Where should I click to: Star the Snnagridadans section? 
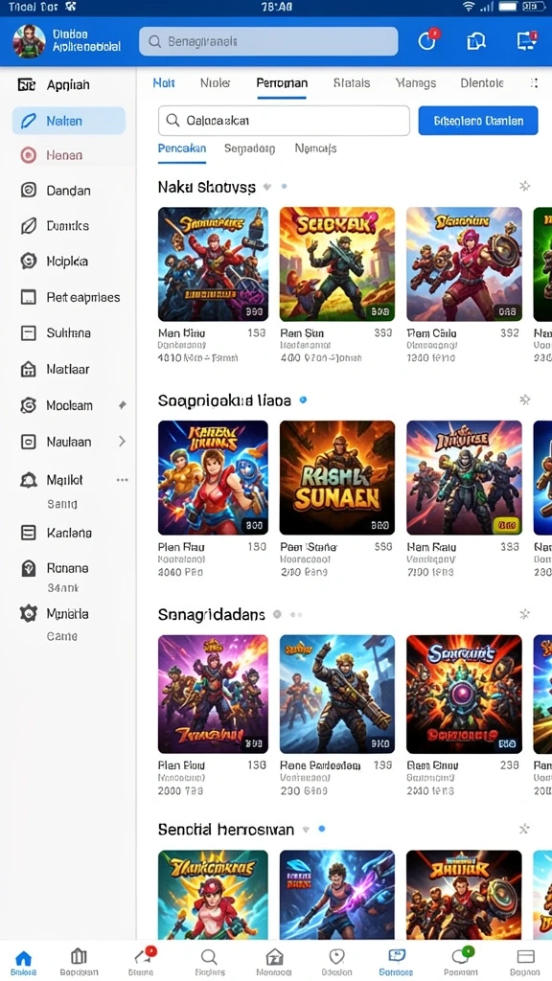point(525,614)
